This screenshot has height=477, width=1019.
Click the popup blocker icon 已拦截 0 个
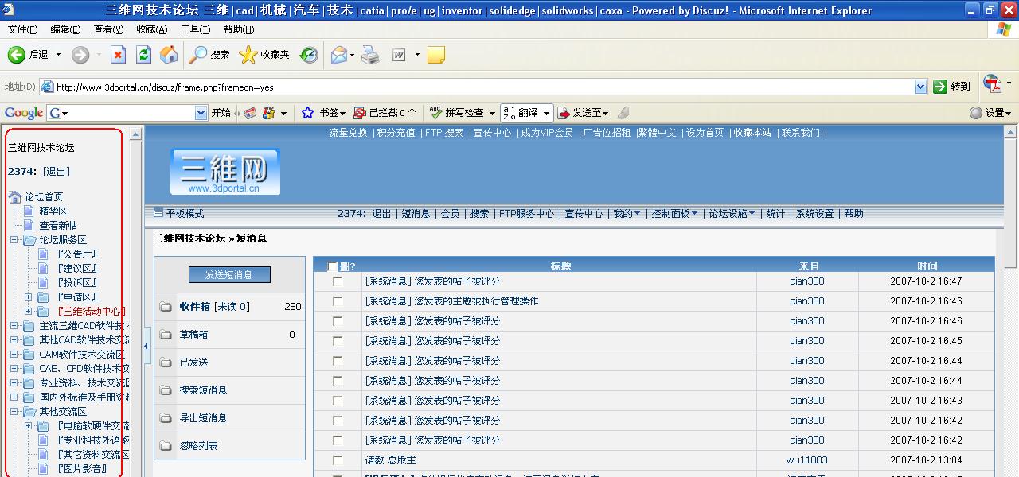[360, 113]
